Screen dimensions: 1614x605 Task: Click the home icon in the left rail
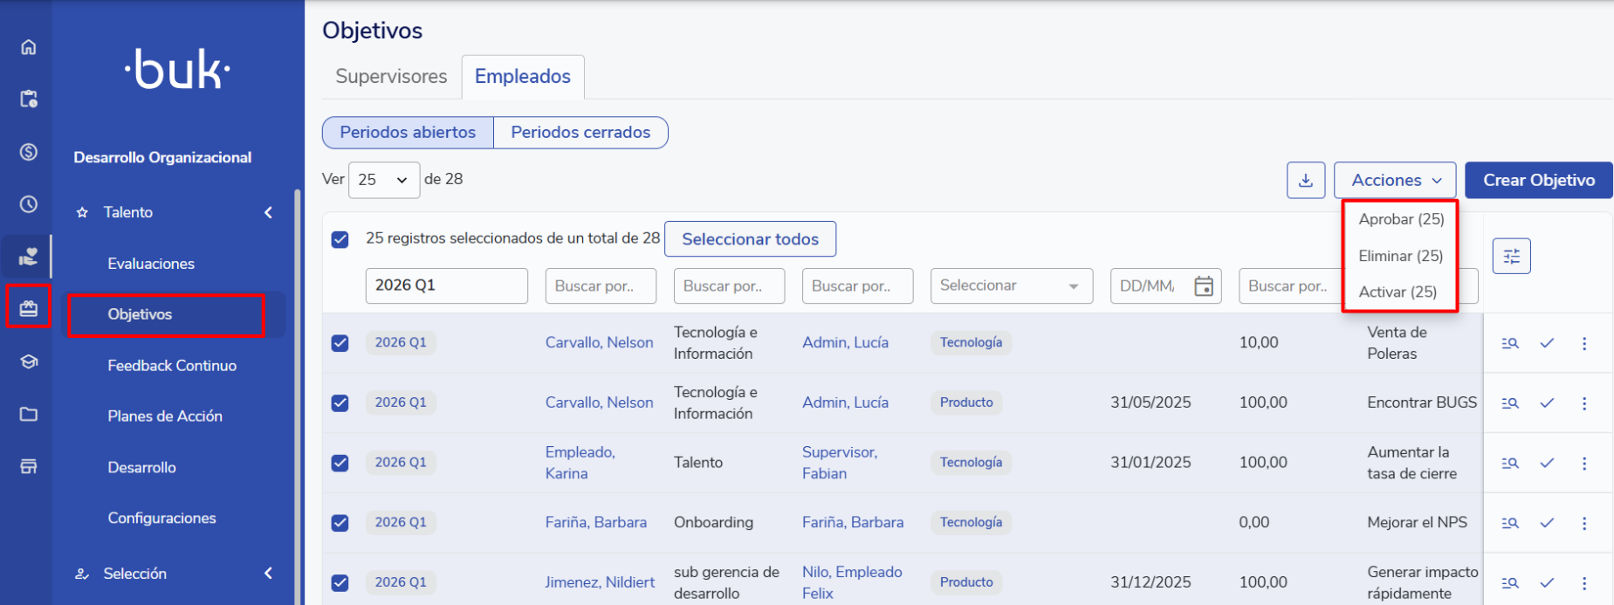[x=29, y=47]
